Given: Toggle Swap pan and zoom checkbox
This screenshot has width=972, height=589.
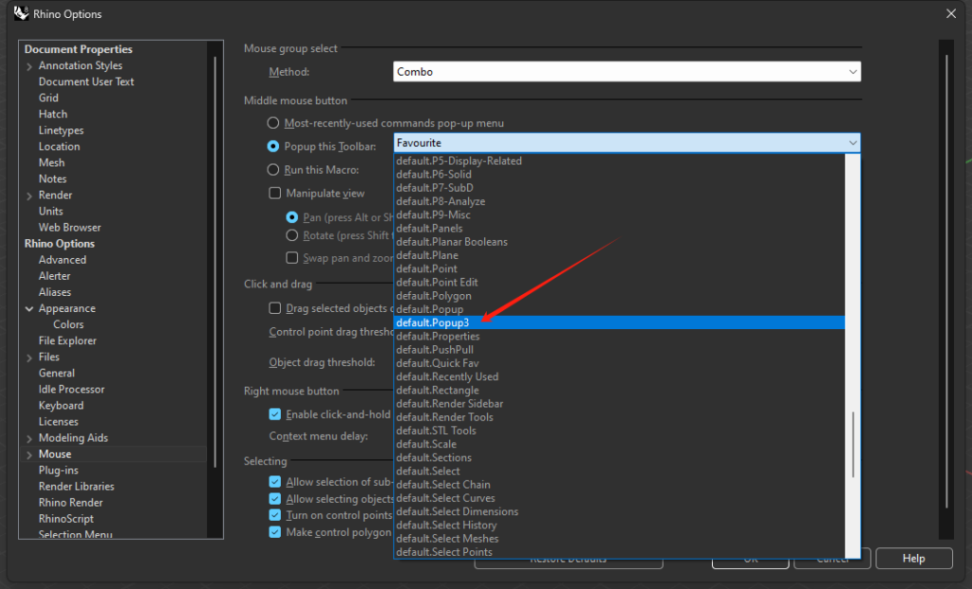Looking at the screenshot, I should 291,258.
